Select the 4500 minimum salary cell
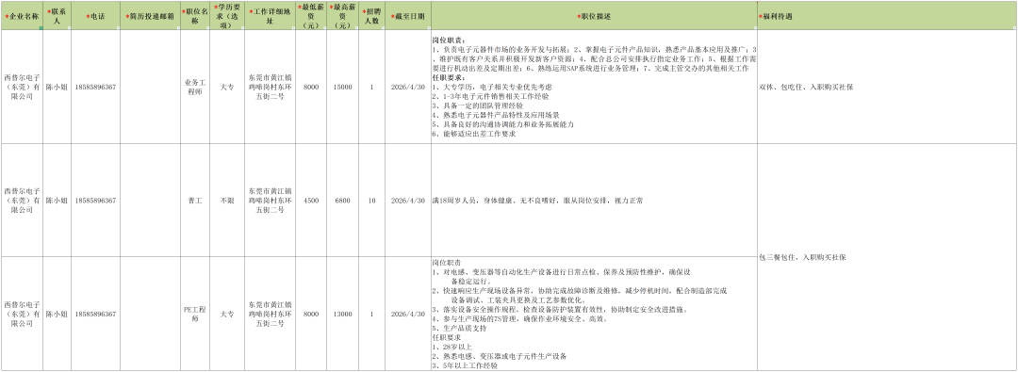The width and height of the screenshot is (1018, 372). pos(311,200)
